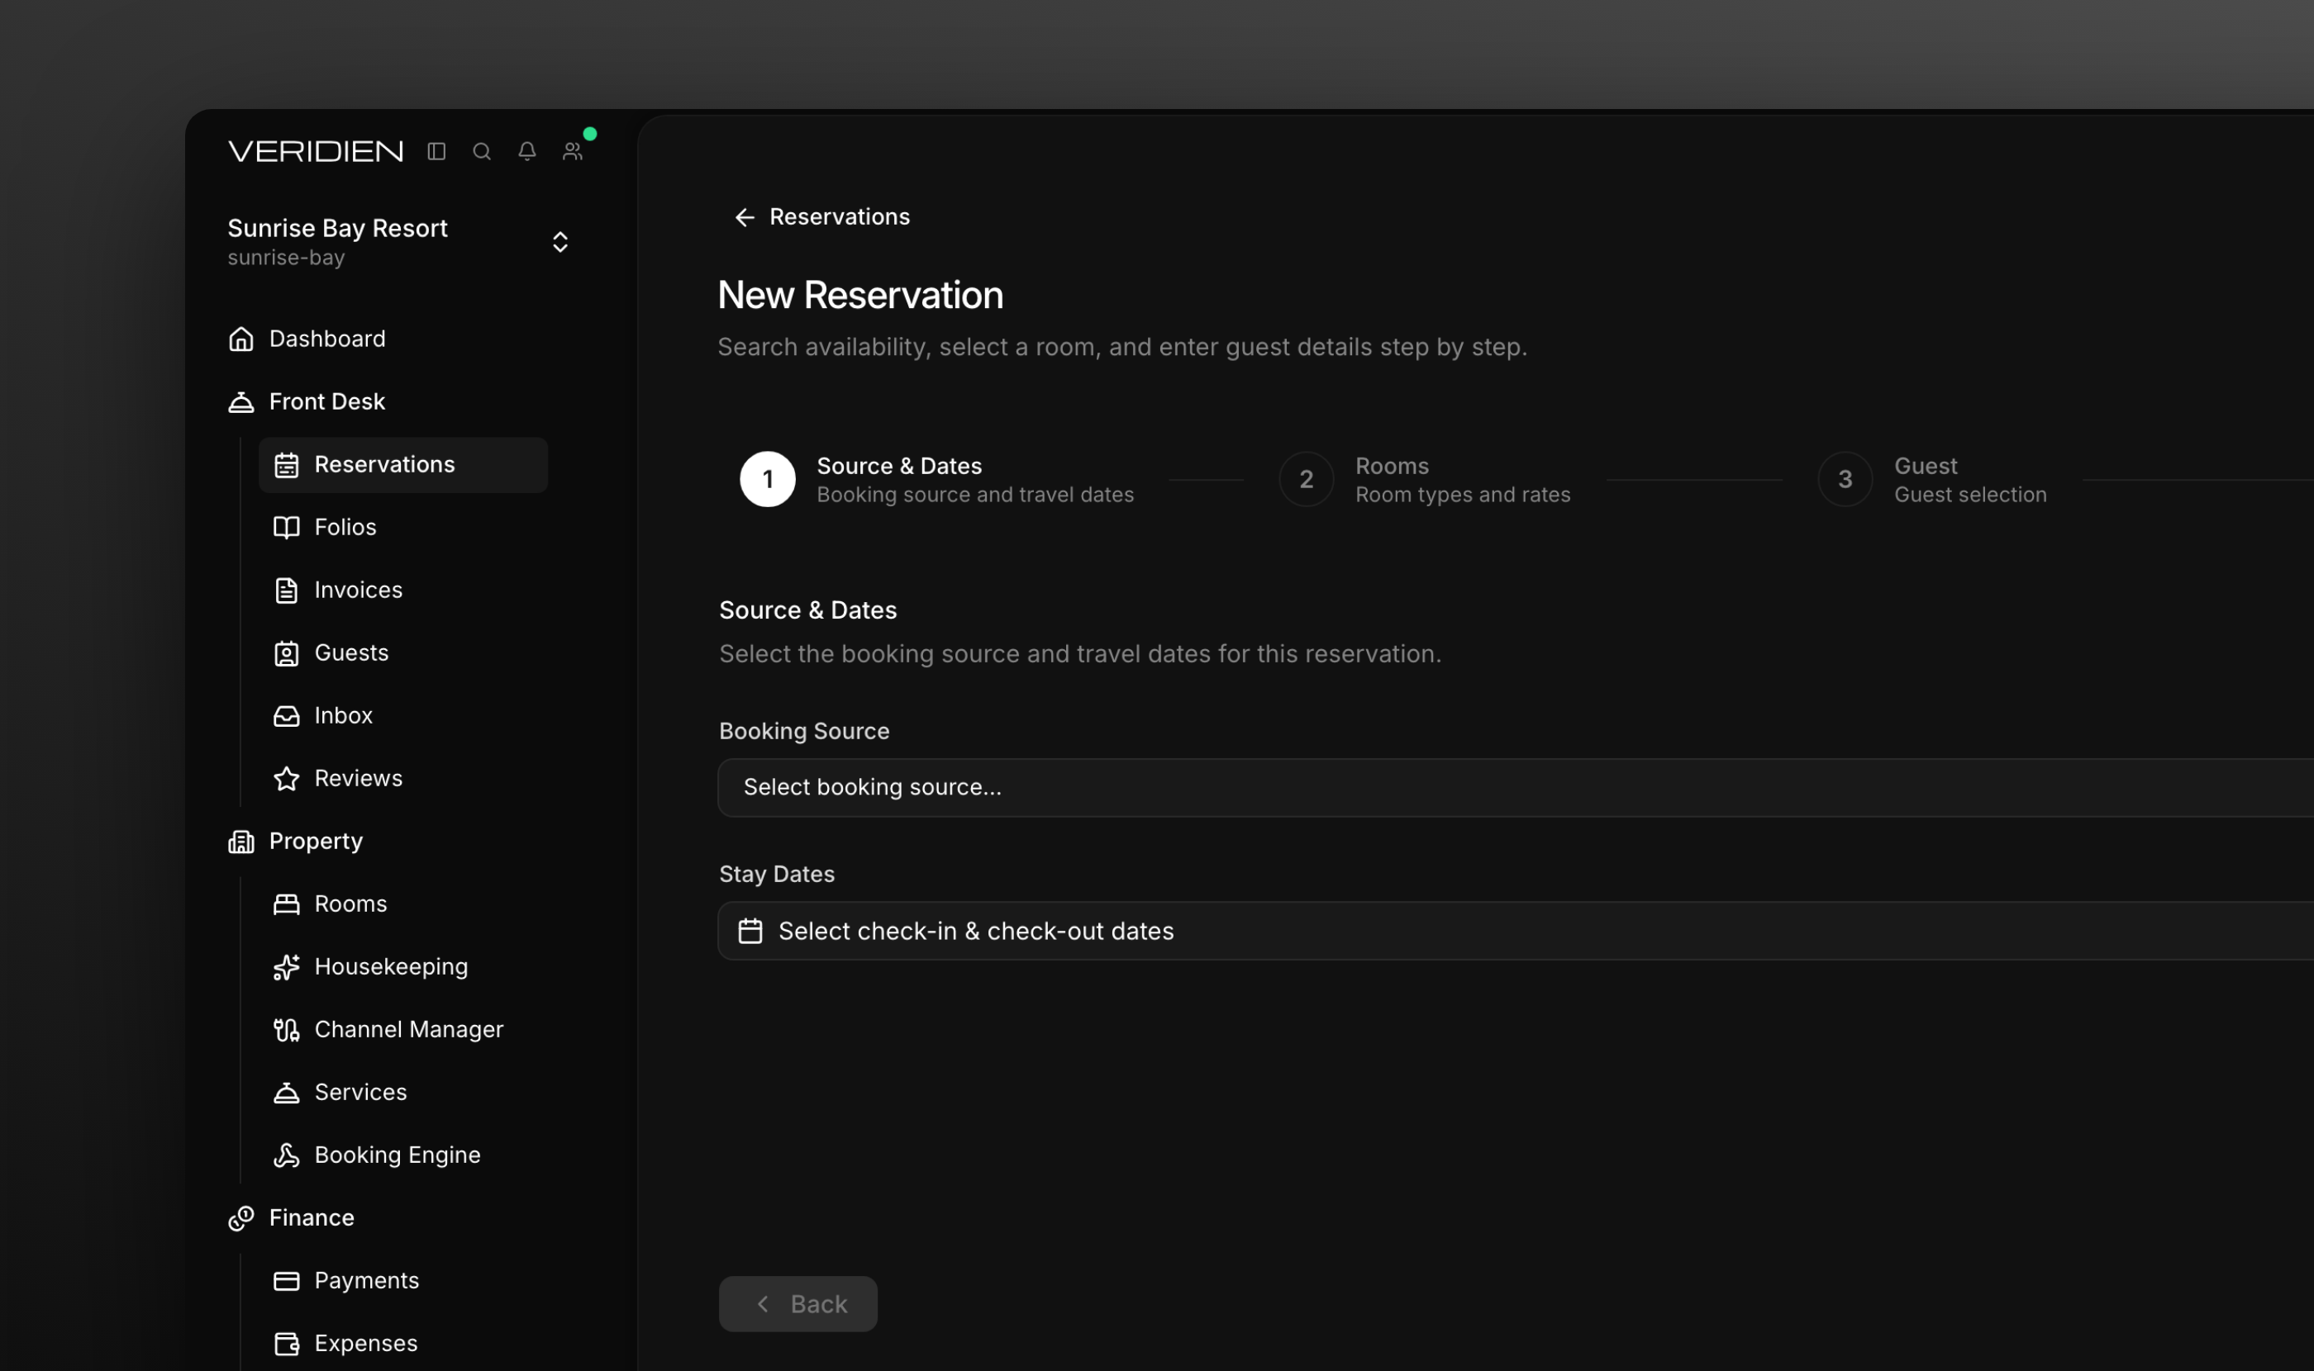Click the Inbox tray icon

287,716
